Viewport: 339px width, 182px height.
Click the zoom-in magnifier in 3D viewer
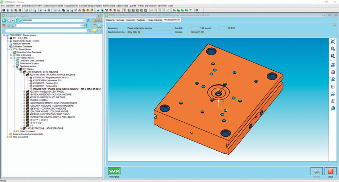point(333,49)
